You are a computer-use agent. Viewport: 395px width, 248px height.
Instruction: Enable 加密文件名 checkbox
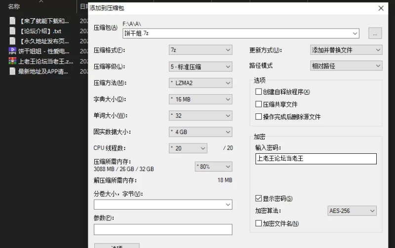click(258, 223)
